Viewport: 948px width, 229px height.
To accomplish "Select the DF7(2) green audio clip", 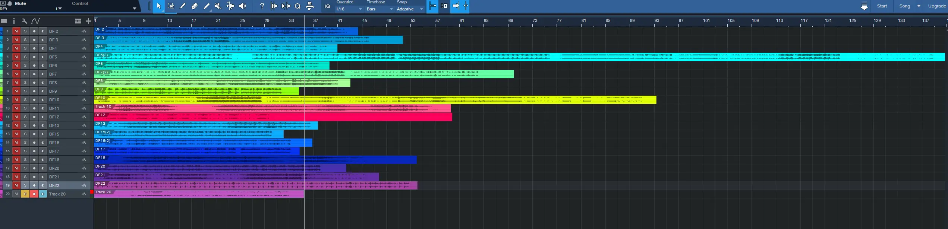I will point(304,74).
